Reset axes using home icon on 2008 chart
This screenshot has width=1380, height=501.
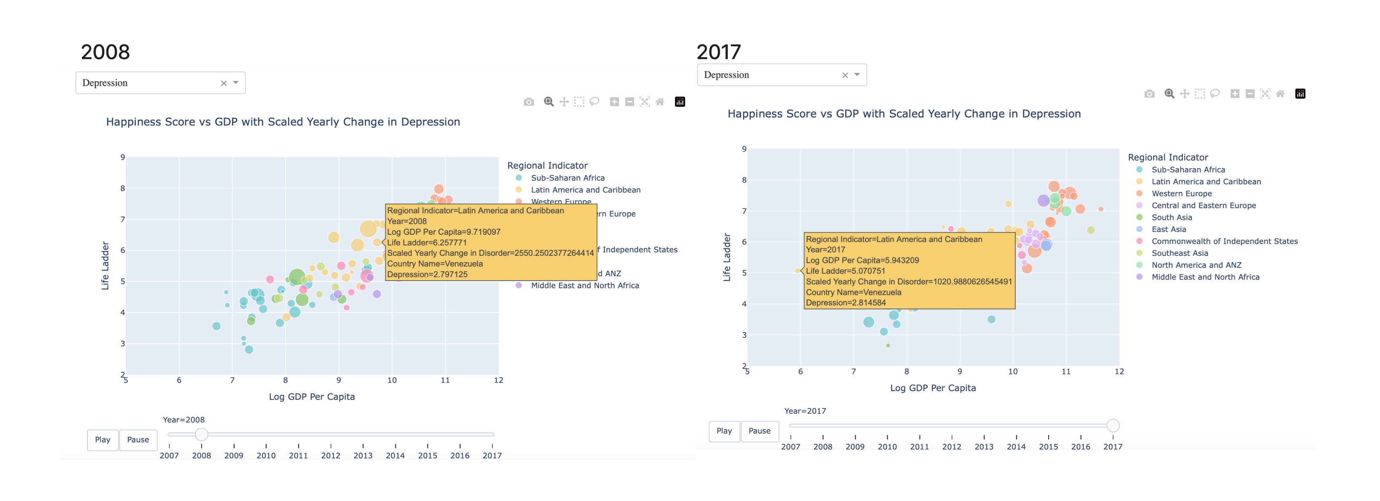click(x=661, y=102)
